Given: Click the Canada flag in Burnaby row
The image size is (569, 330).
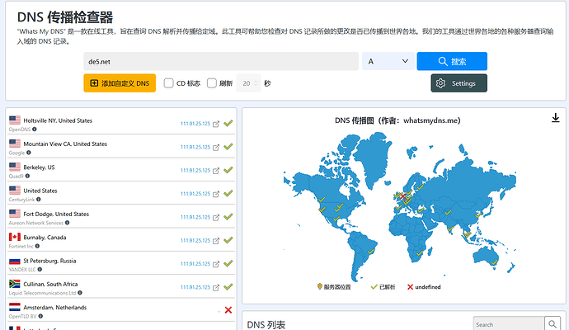Looking at the screenshot, I should coord(15,237).
